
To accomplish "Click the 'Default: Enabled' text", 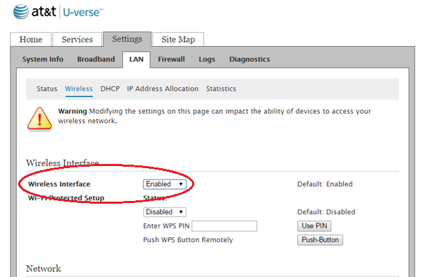I will 325,184.
